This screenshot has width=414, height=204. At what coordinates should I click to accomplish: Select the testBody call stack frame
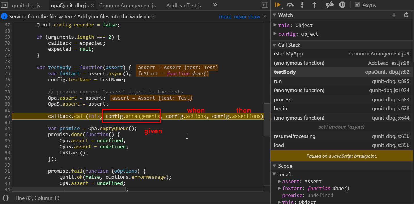click(342, 72)
